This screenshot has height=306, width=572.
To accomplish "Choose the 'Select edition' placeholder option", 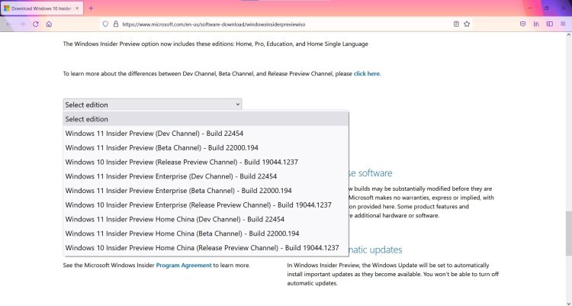I will click(x=206, y=119).
